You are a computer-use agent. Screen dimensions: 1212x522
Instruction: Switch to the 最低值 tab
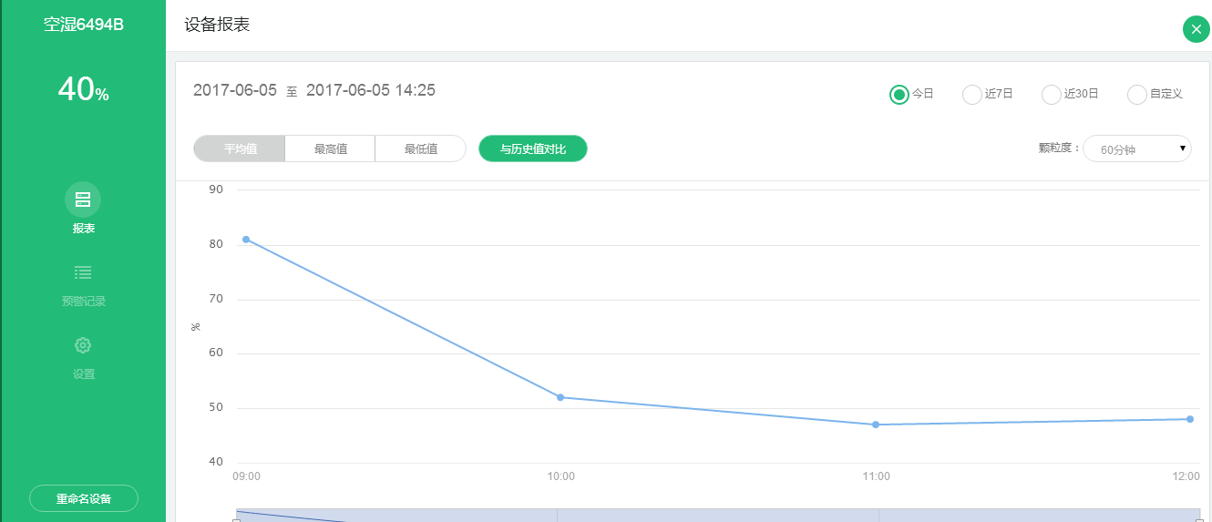tap(420, 148)
